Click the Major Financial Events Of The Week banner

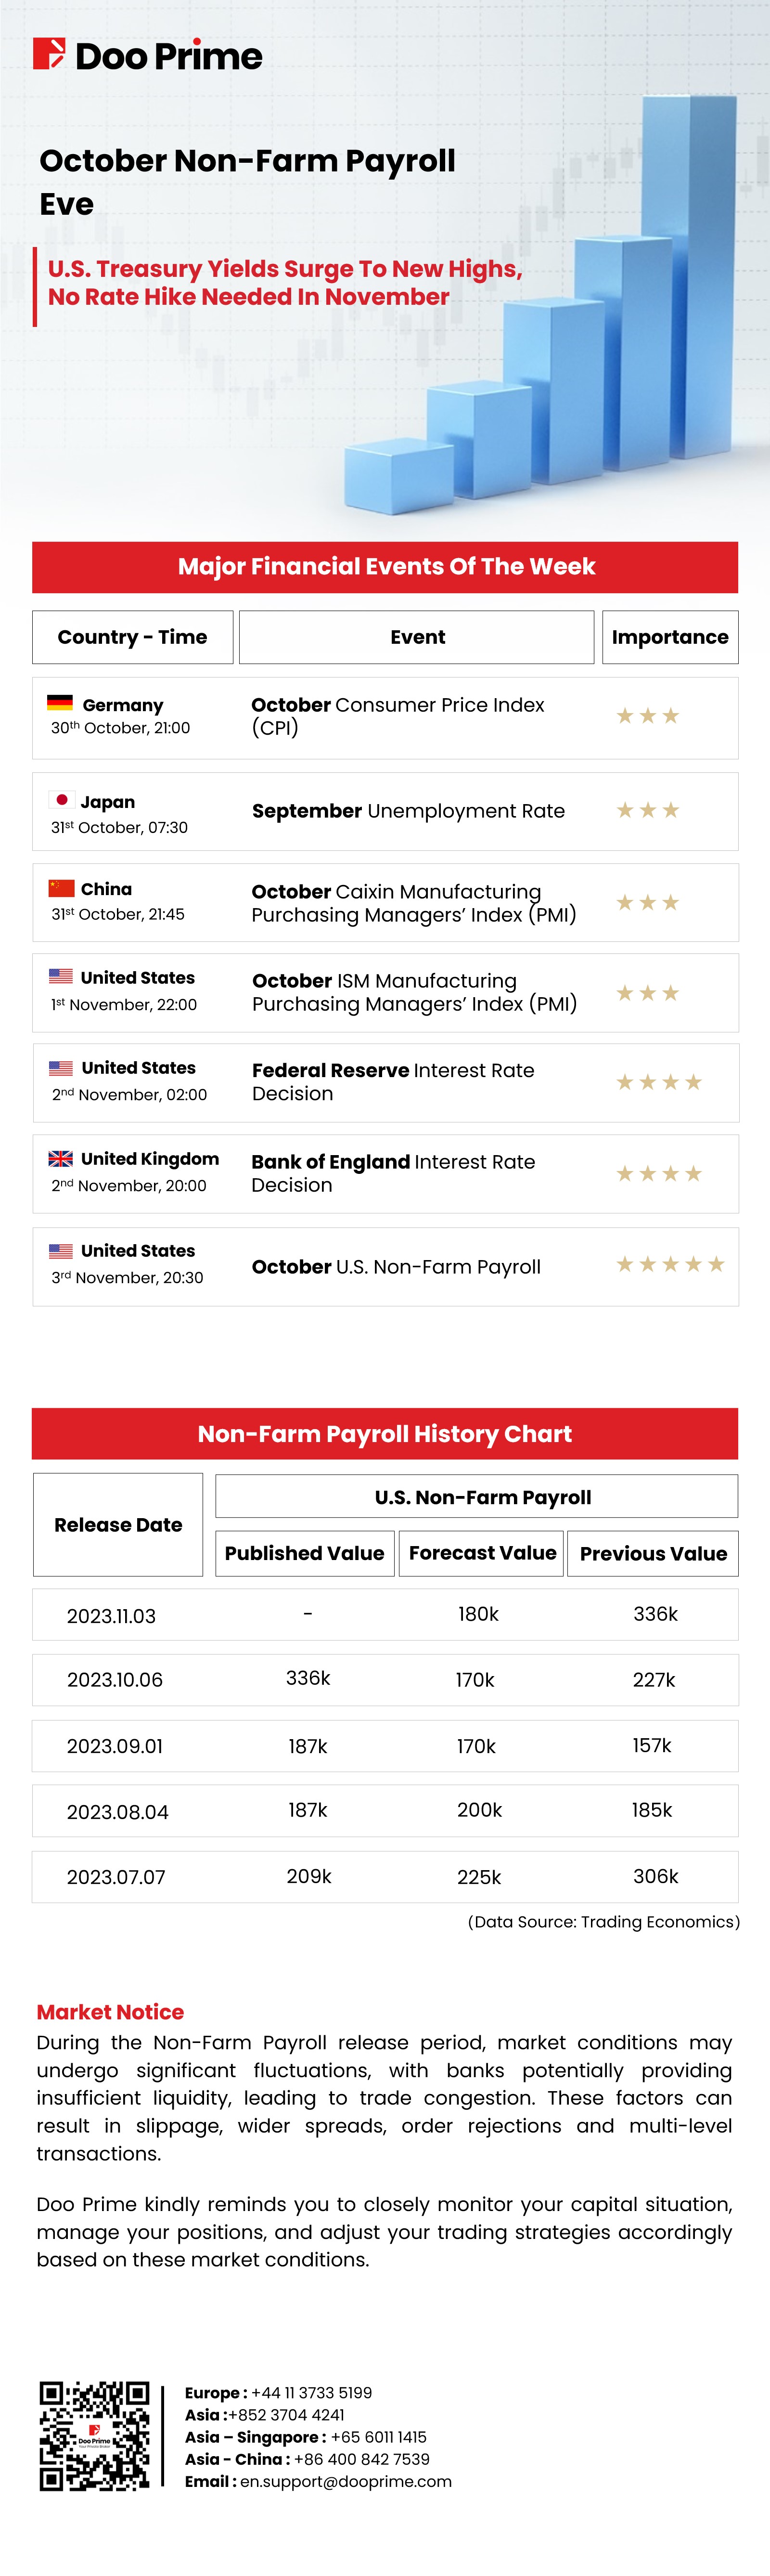pos(385,567)
